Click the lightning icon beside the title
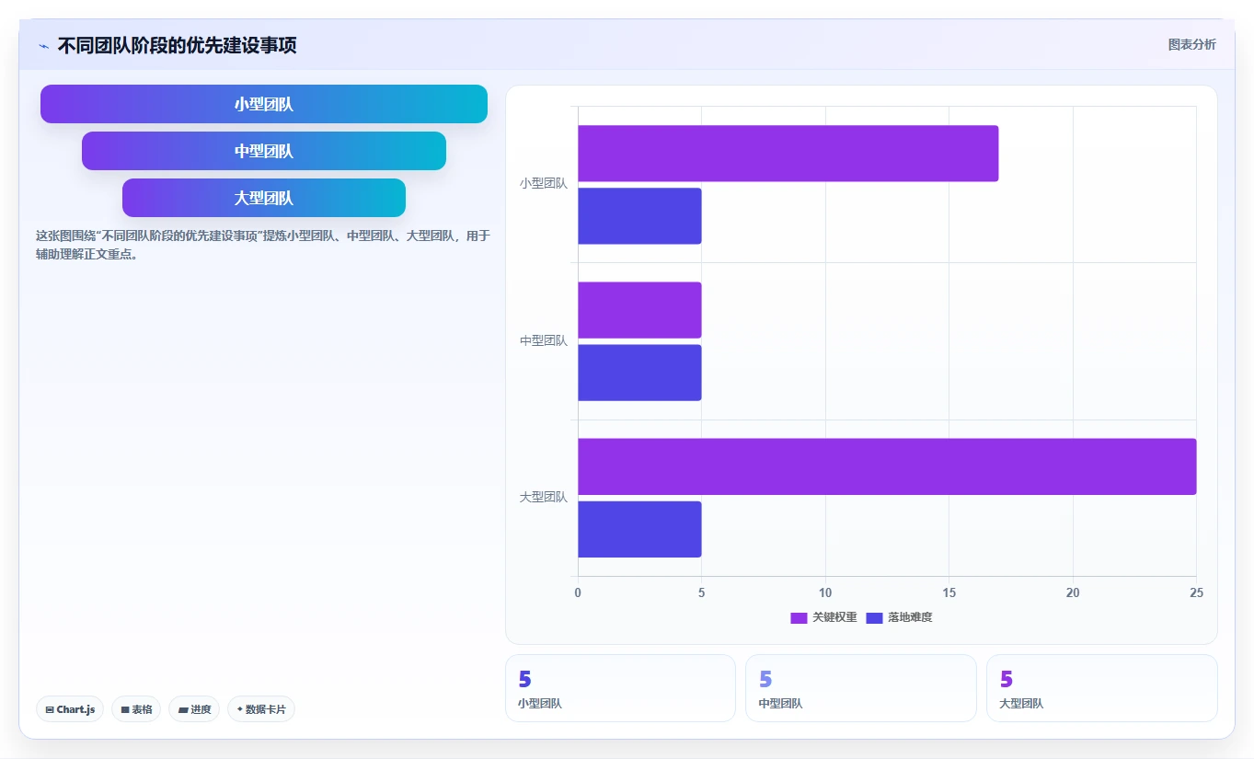Viewport: 1254px width, 759px height. 43,45
